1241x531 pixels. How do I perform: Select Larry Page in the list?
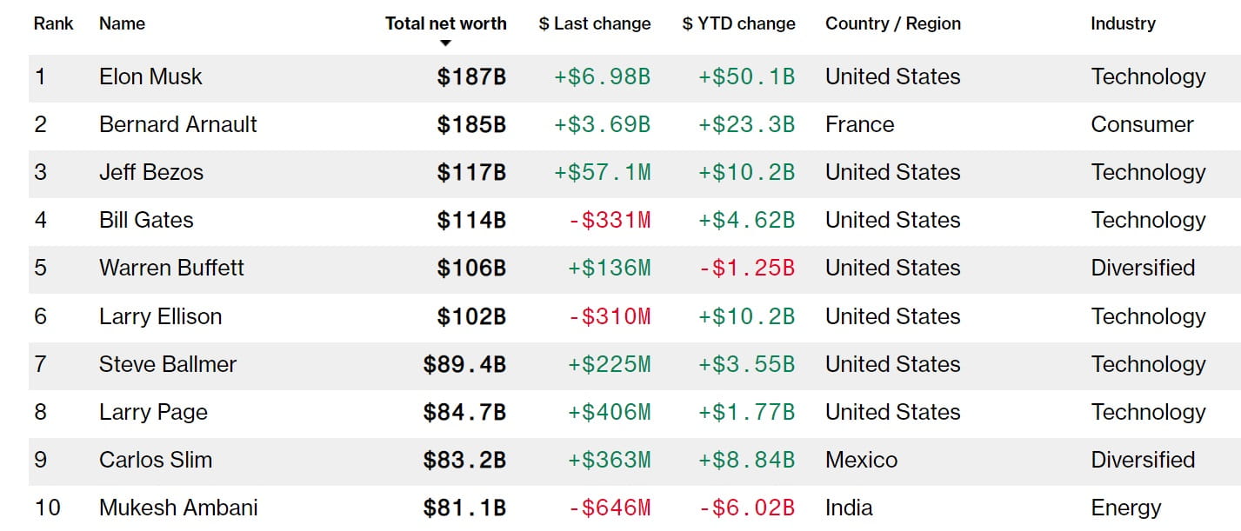[153, 412]
